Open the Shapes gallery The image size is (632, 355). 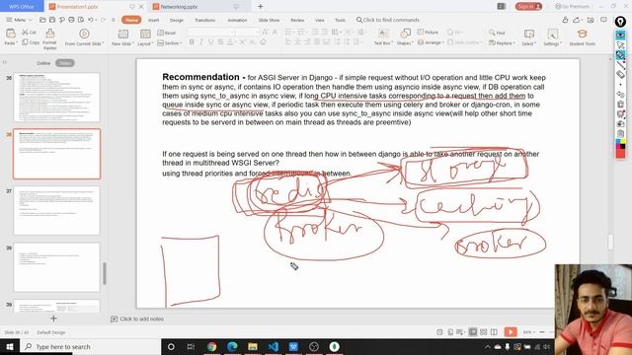[405, 37]
